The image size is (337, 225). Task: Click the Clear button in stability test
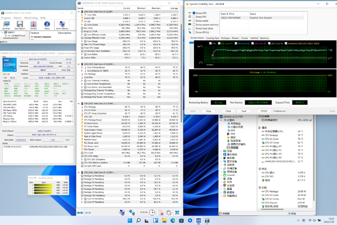(228, 111)
